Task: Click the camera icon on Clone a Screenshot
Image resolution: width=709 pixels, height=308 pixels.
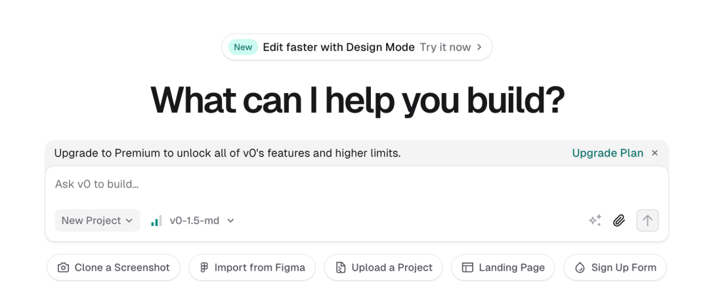Action: point(63,267)
